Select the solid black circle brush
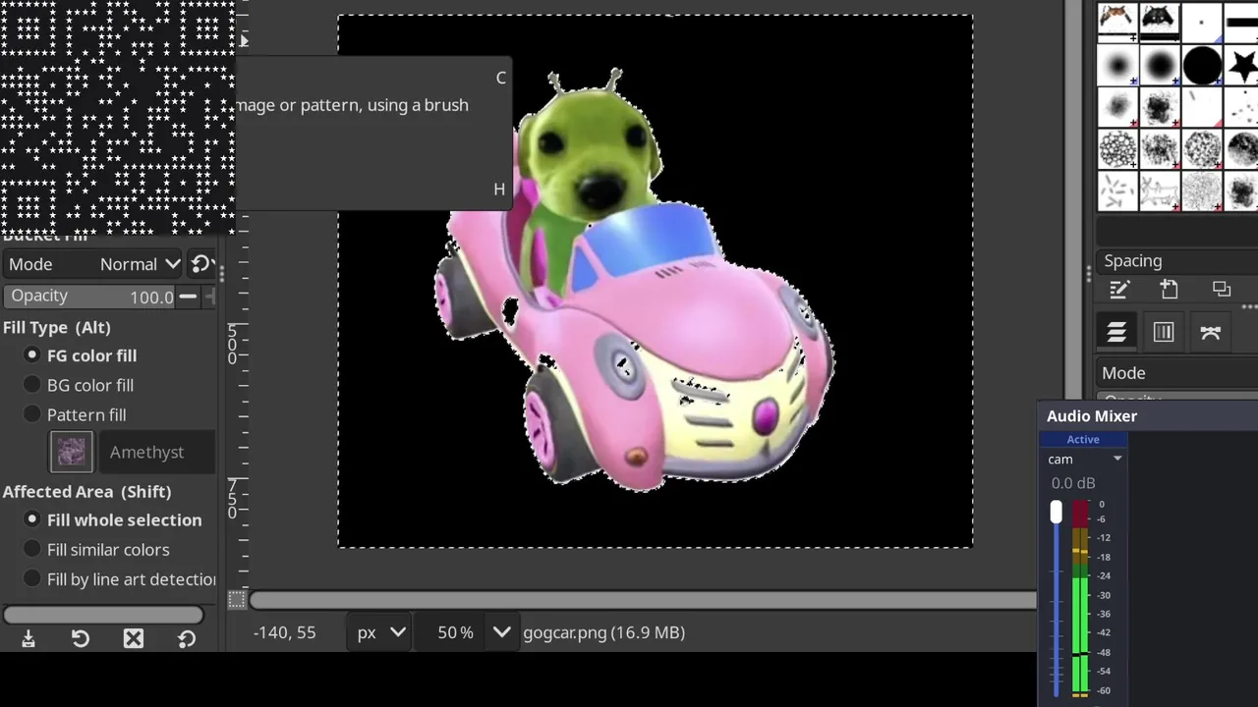 click(x=1202, y=65)
